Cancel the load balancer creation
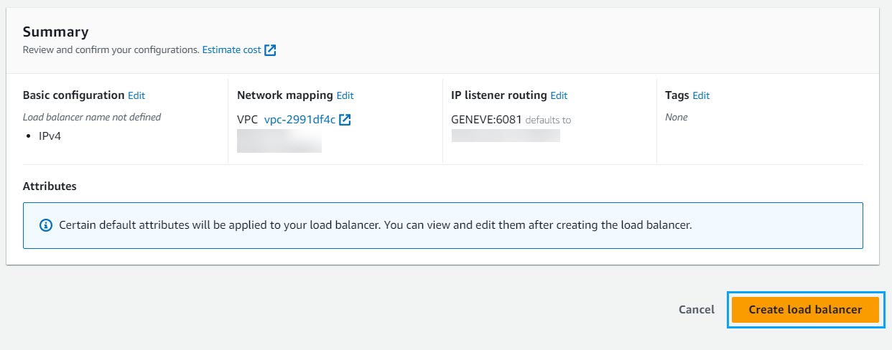The image size is (892, 350). tap(697, 310)
